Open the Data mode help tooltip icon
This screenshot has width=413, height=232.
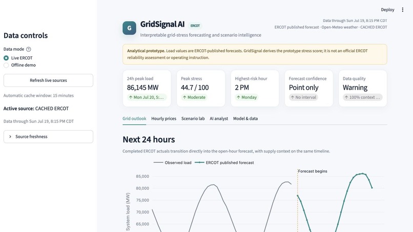point(29,49)
